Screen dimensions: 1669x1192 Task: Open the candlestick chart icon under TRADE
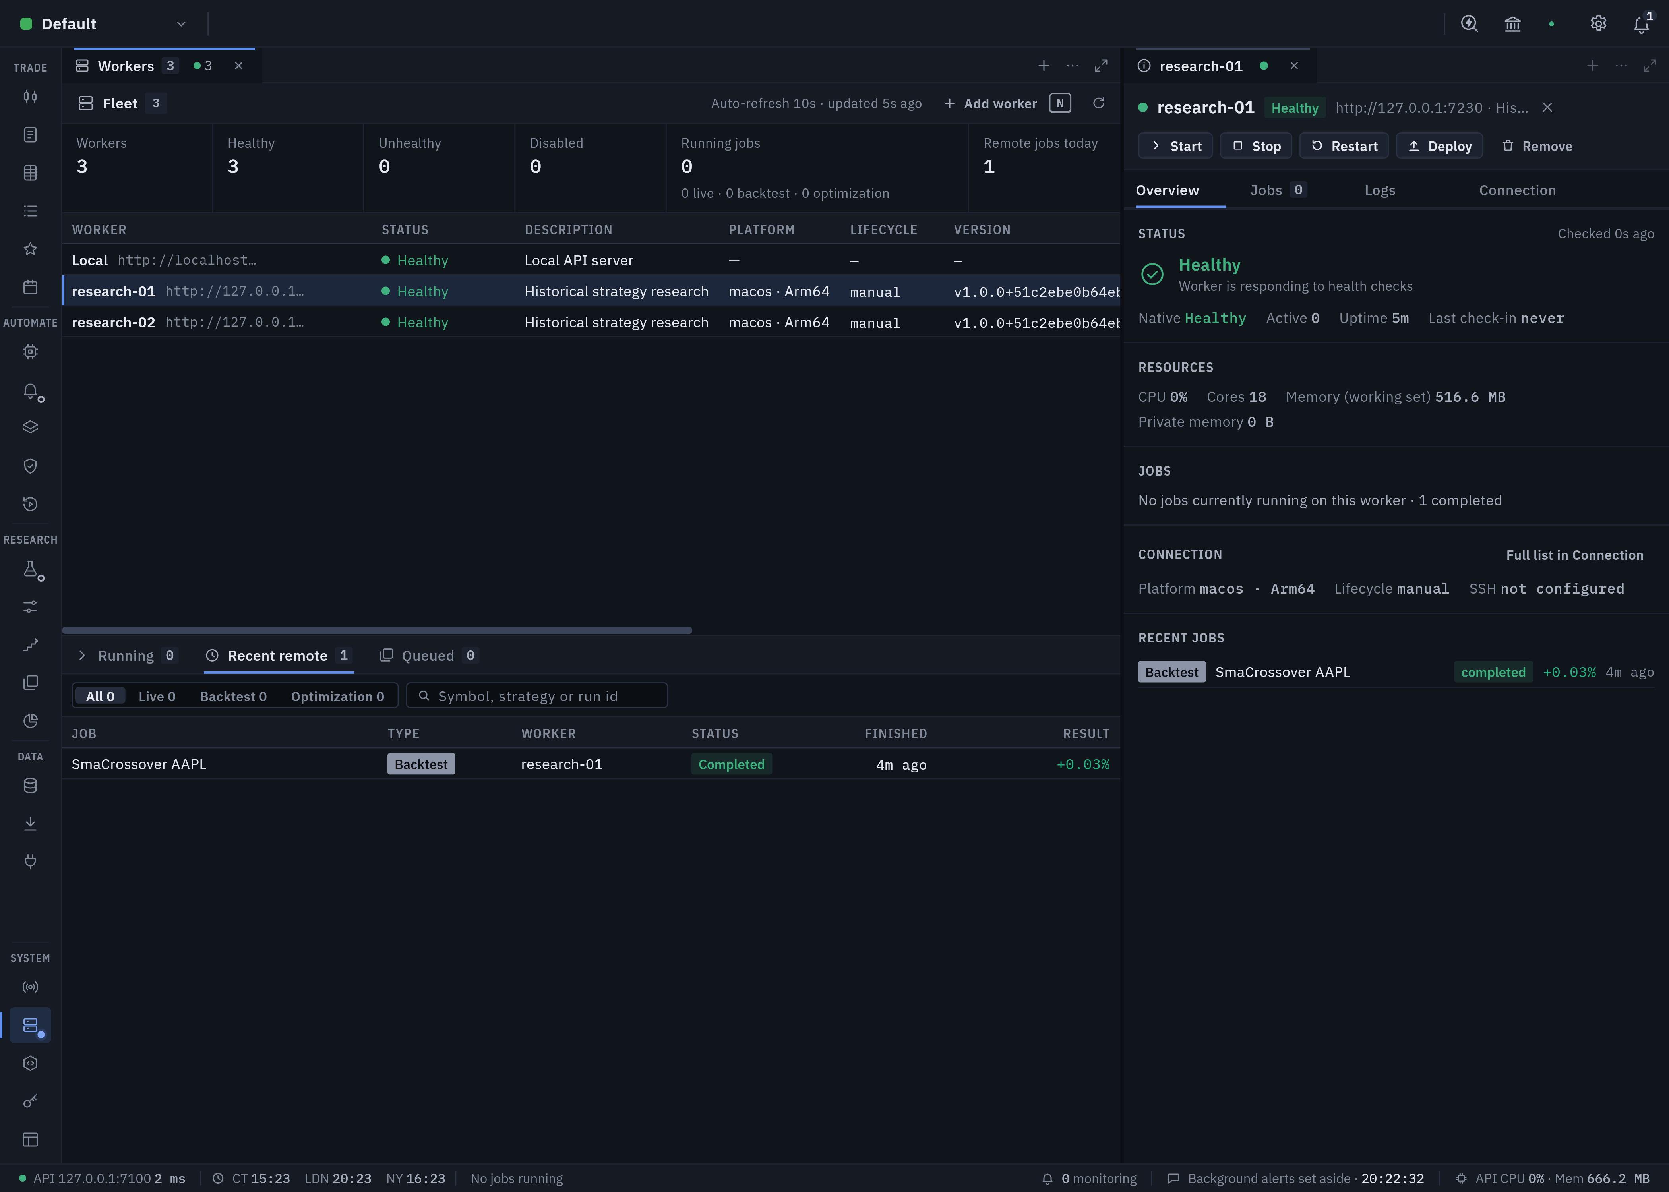click(30, 97)
